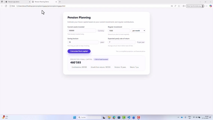Image resolution: width=213 pixels, height=120 pixels.
Task: Click the favorites star icon in address bar
Action: 179,6
